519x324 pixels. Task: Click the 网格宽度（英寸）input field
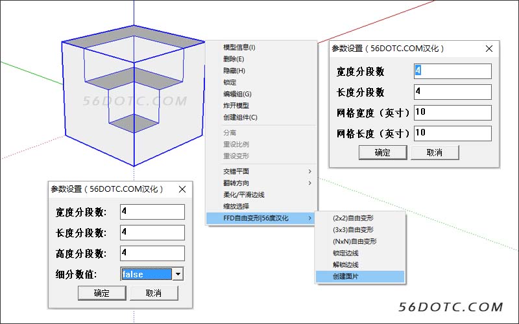[452, 112]
